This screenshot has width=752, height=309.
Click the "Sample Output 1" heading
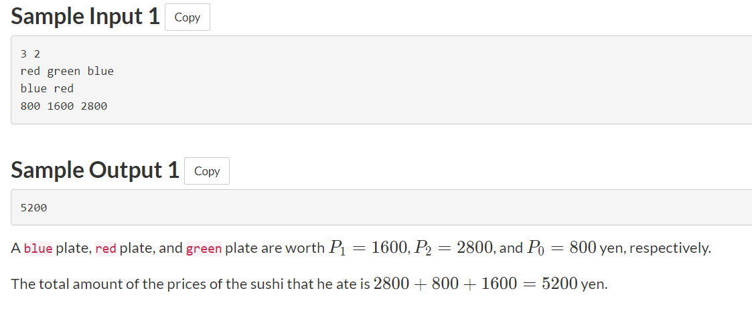[x=95, y=171]
